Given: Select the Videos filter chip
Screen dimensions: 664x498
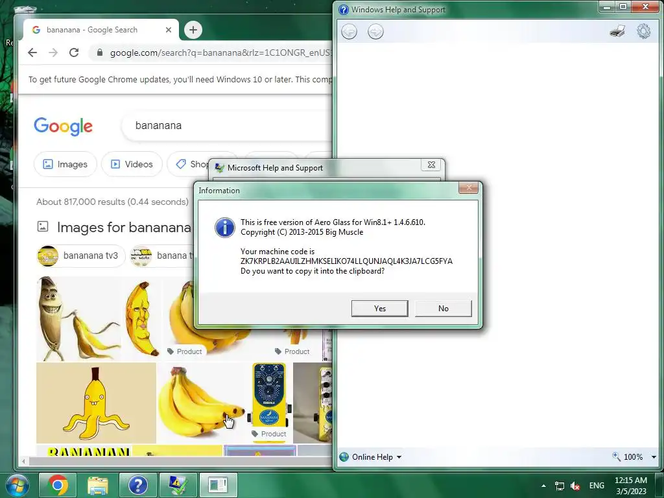Looking at the screenshot, I should [x=132, y=164].
